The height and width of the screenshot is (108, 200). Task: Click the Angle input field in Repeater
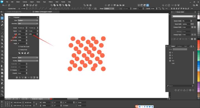click(x=22, y=43)
